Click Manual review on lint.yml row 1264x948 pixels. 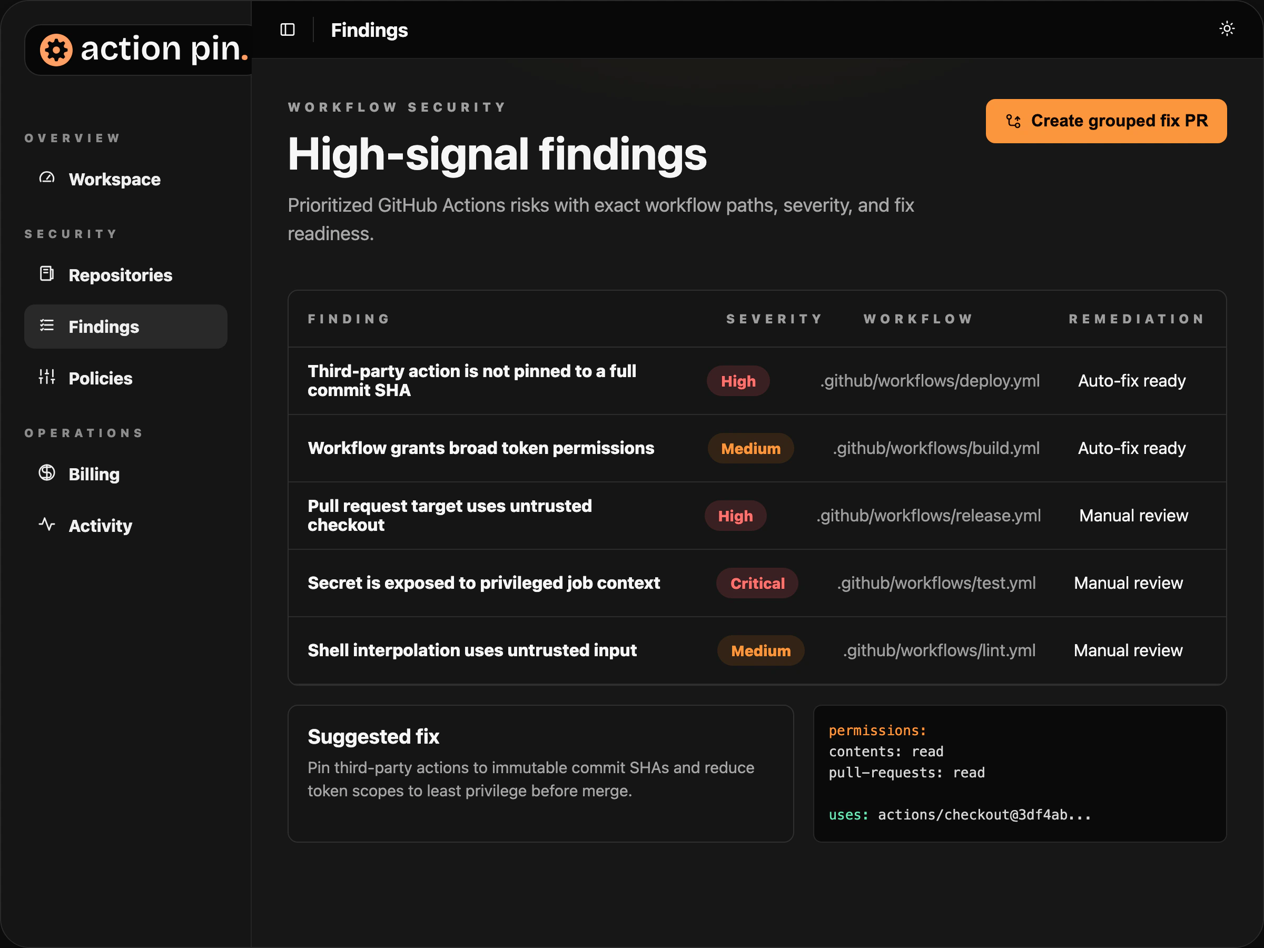point(1128,651)
